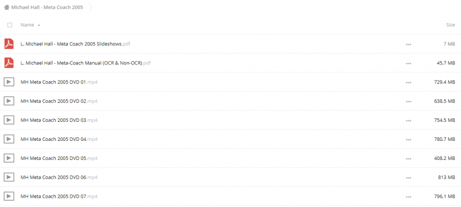Click video play icon for DVD 07
This screenshot has height=207, width=461.
9,197
